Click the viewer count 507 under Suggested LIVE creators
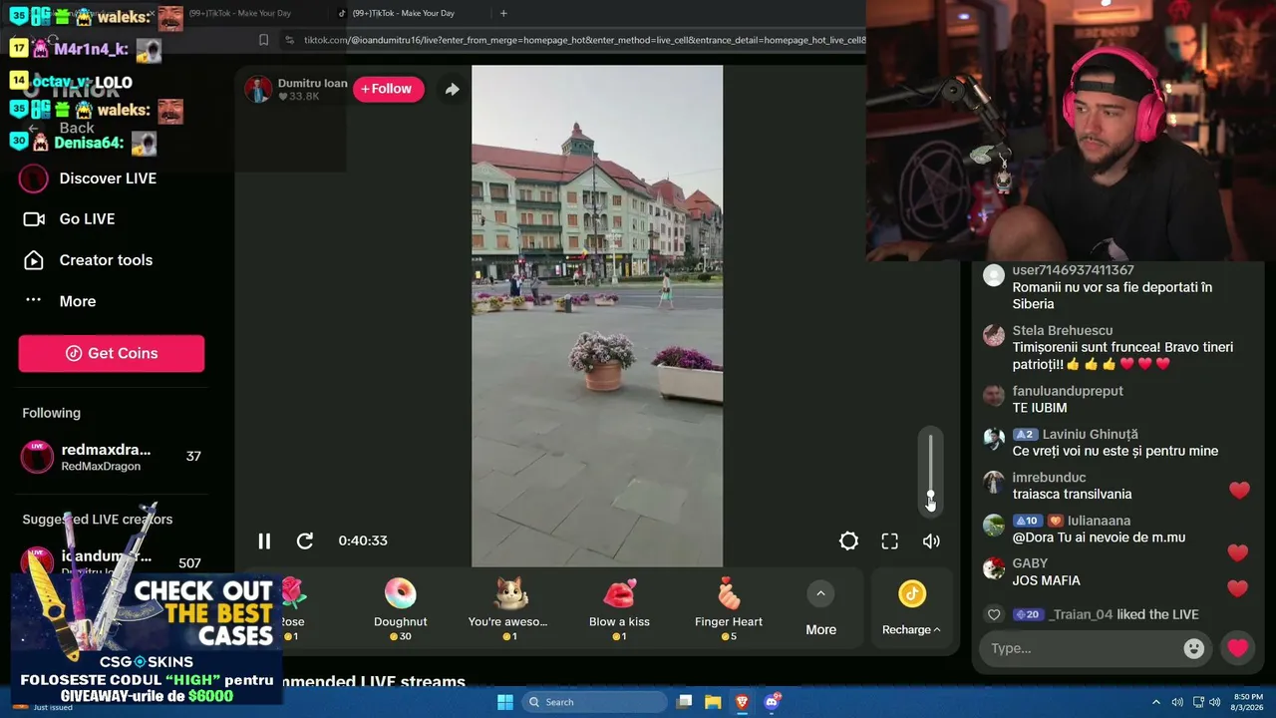 [189, 563]
